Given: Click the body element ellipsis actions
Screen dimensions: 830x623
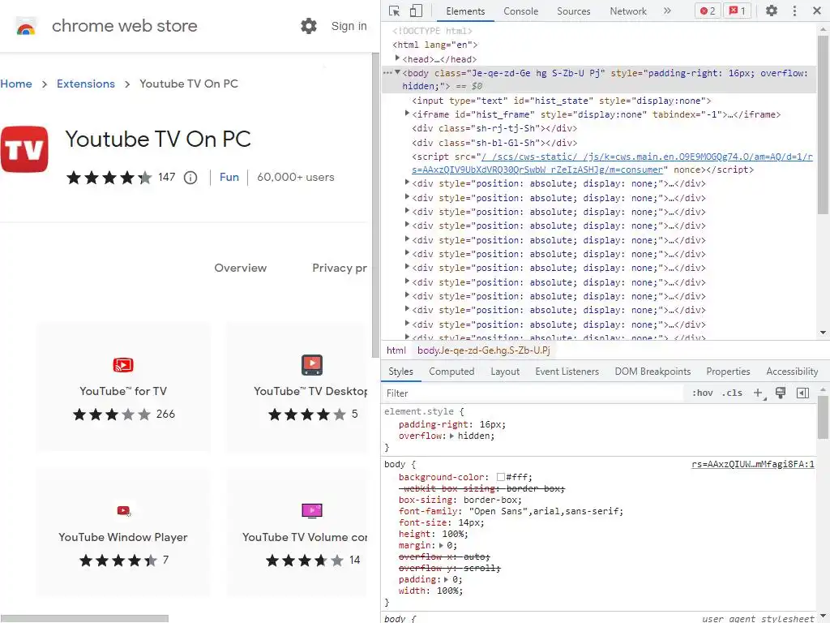Looking at the screenshot, I should pyautogui.click(x=387, y=72).
